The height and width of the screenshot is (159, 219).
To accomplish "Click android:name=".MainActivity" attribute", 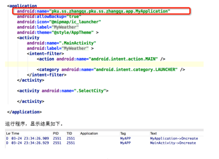I will pyautogui.click(x=61, y=43).
